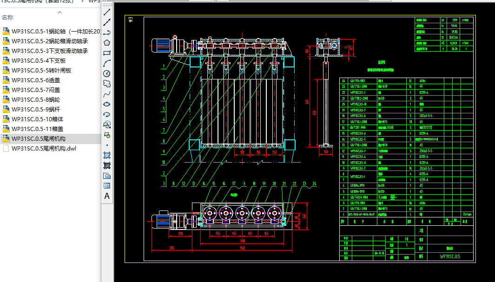The height and width of the screenshot is (282, 495).
Task: Open the WP31SC.0.5-1蜗轮轴 drawing file
Action: coord(46,32)
